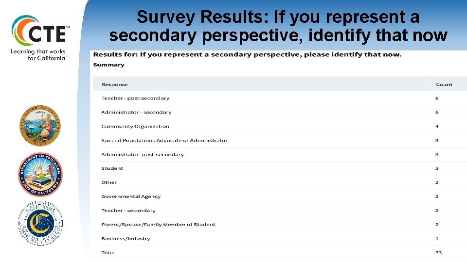Click the Student response row

(x=112, y=169)
